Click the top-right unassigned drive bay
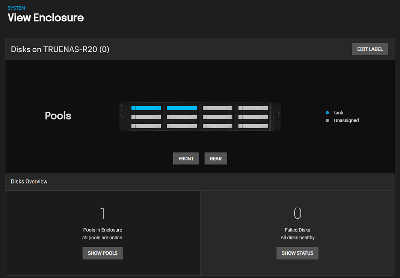400x278 pixels. [253, 108]
